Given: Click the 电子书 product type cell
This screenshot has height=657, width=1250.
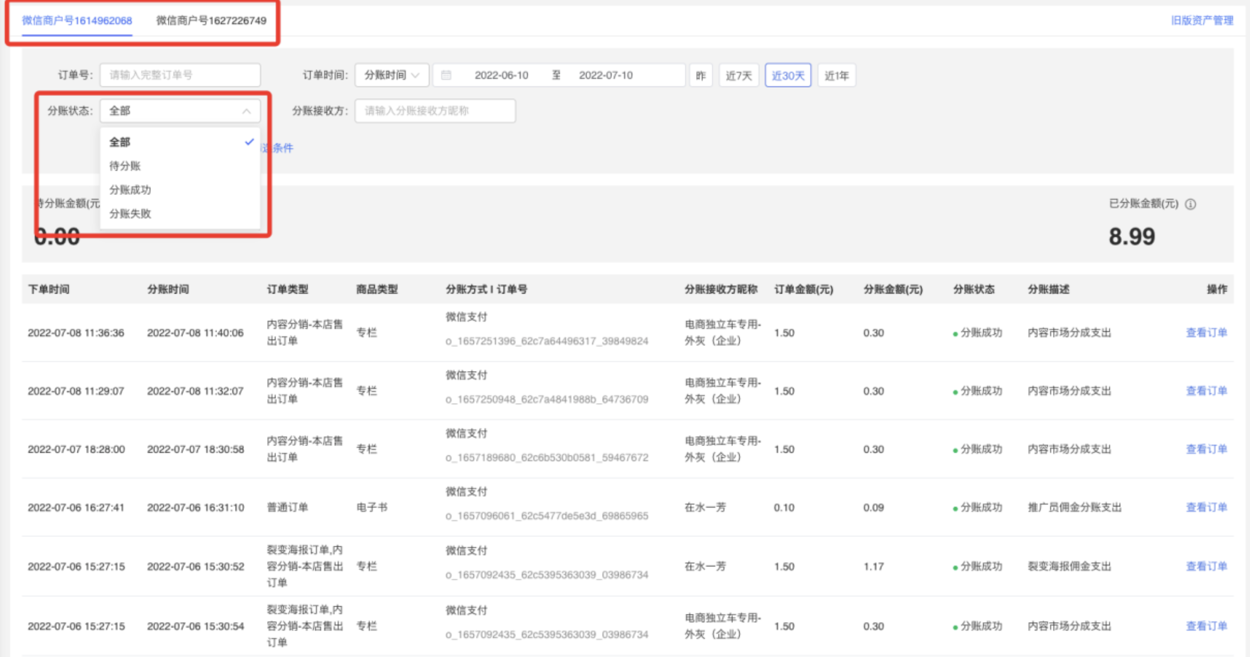Looking at the screenshot, I should coord(372,507).
